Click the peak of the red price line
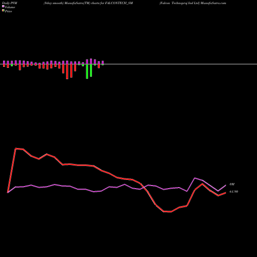This screenshot has height=257, width=257. (16, 149)
